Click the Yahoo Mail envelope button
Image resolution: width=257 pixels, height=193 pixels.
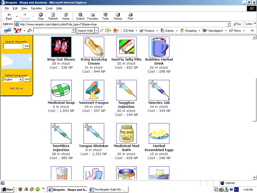tap(129, 30)
